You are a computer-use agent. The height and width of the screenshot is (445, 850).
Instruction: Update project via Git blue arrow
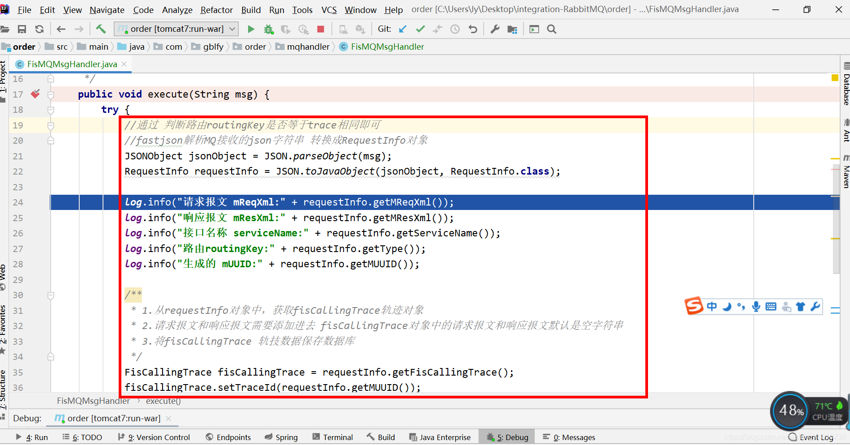click(403, 29)
